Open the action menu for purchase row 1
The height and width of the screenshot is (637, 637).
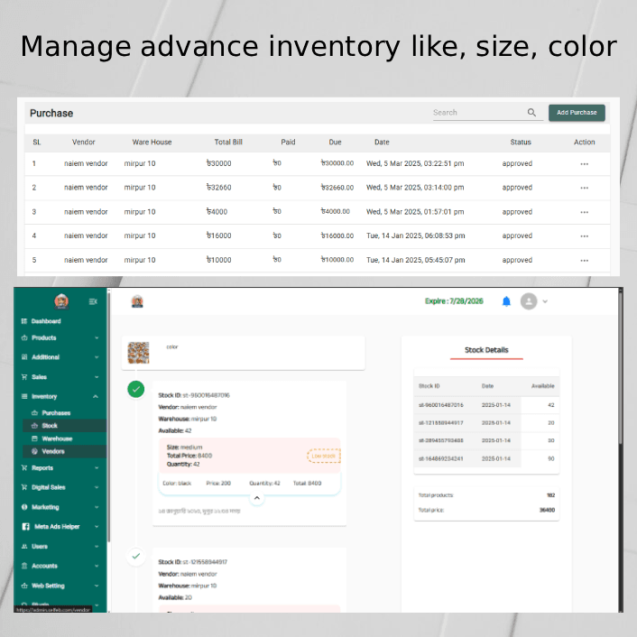(584, 164)
